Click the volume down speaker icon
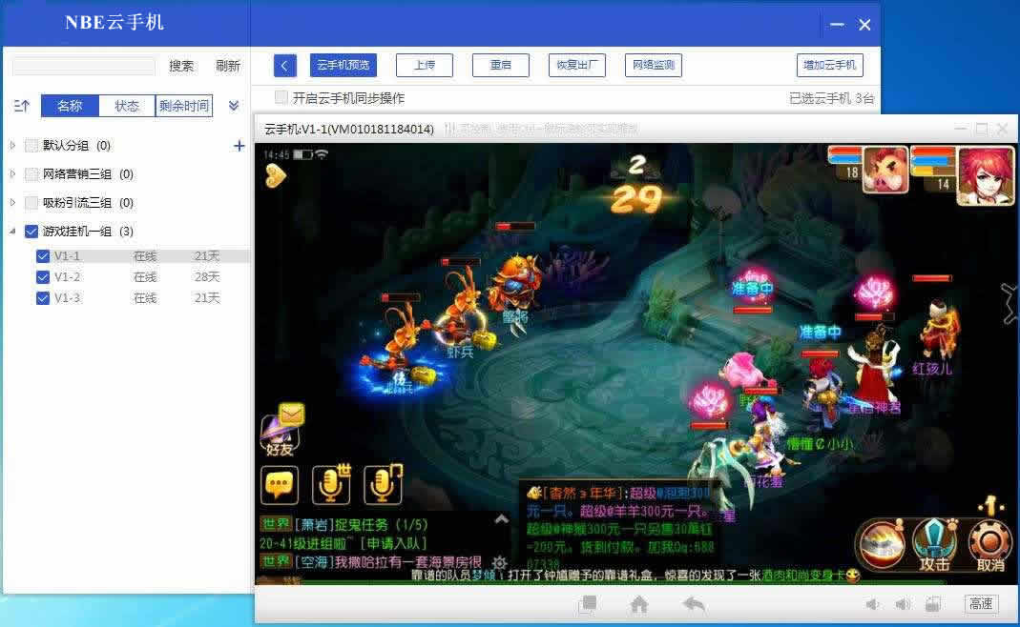This screenshot has height=627, width=1020. 872,604
